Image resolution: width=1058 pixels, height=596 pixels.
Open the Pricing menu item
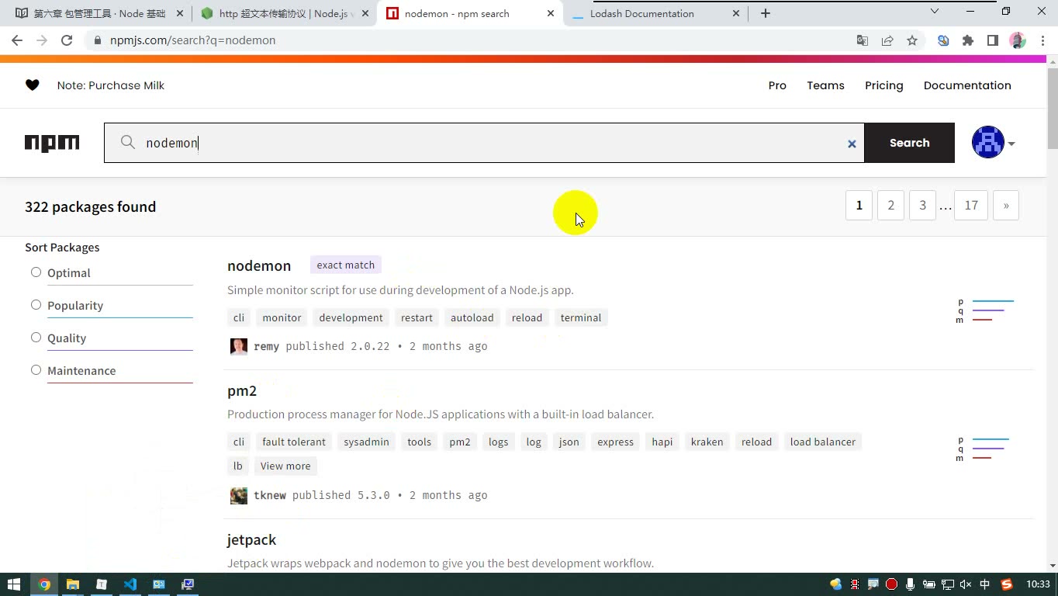884,85
